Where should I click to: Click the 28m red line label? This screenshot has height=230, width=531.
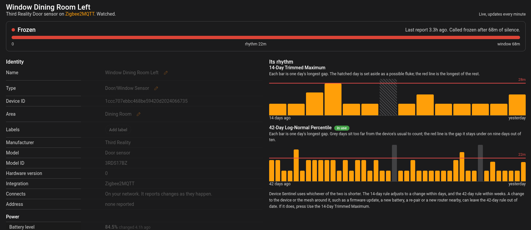point(522,80)
